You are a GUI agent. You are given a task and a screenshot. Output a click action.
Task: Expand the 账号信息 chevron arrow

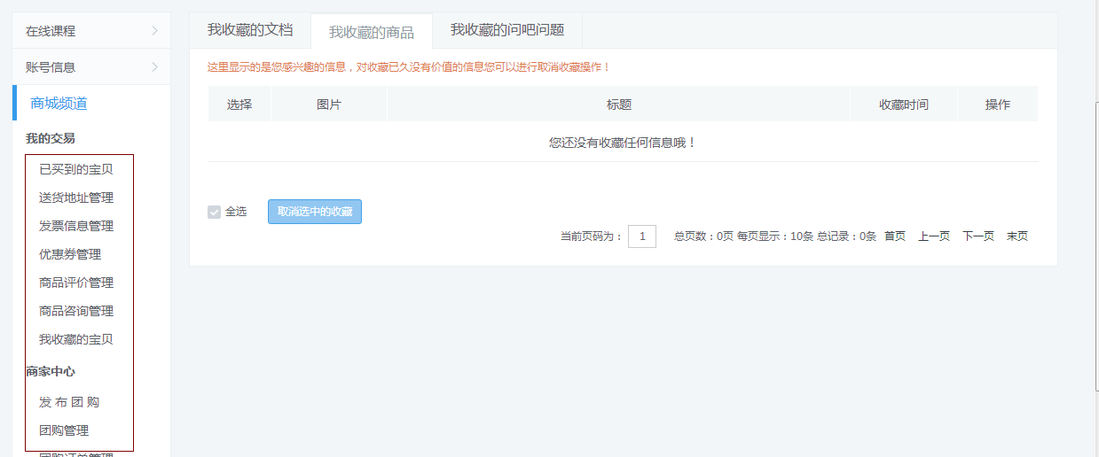point(154,67)
